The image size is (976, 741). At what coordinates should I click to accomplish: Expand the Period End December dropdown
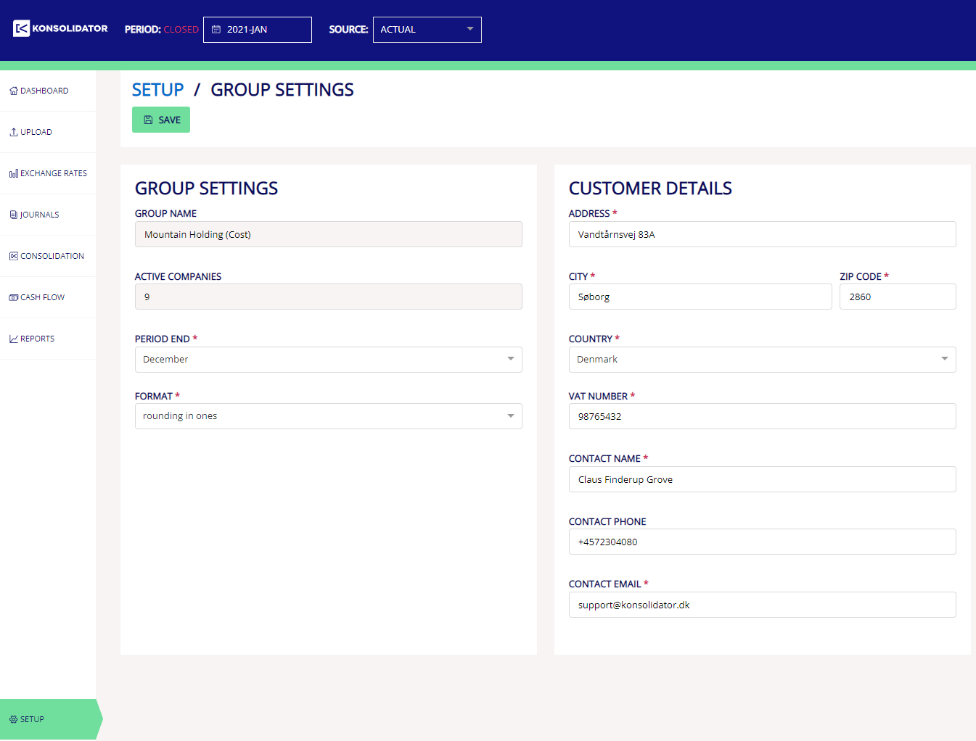(x=328, y=360)
